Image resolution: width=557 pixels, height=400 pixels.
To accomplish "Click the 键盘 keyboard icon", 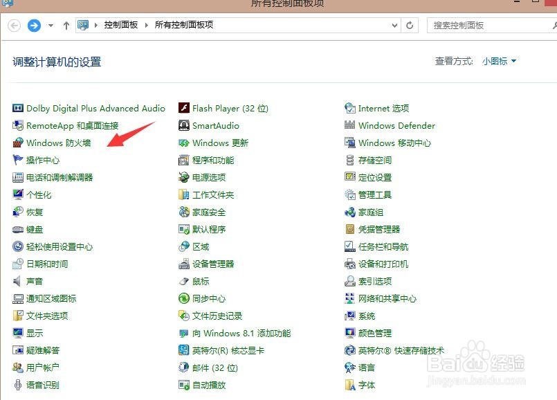I will tap(18, 230).
